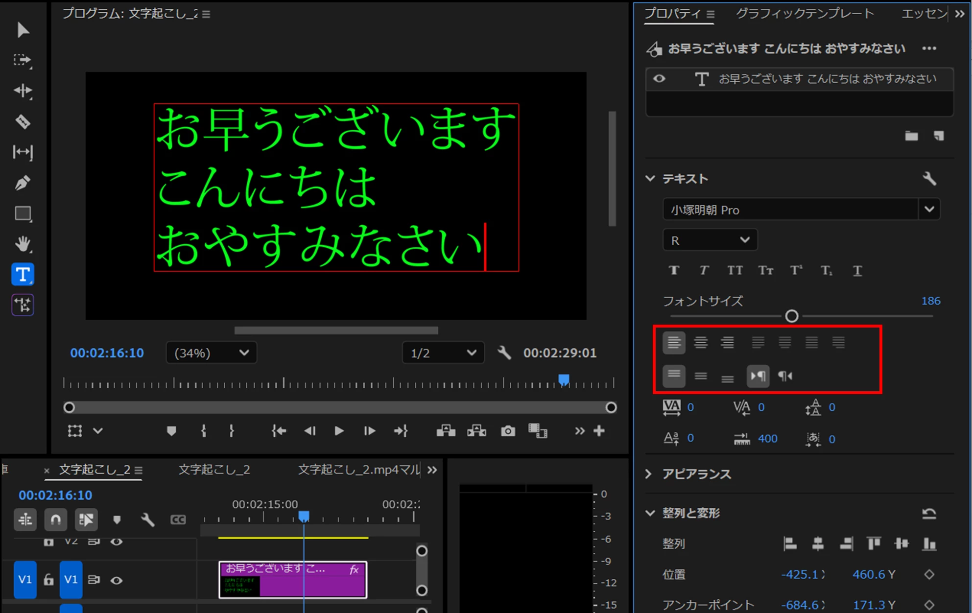The height and width of the screenshot is (613, 972).
Task: Hide the text layer via eye icon
Action: click(x=659, y=79)
